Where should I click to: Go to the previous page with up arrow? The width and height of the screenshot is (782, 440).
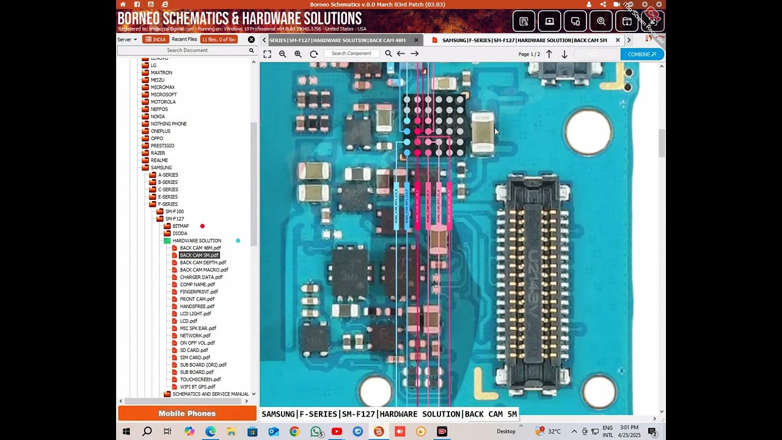tap(549, 54)
